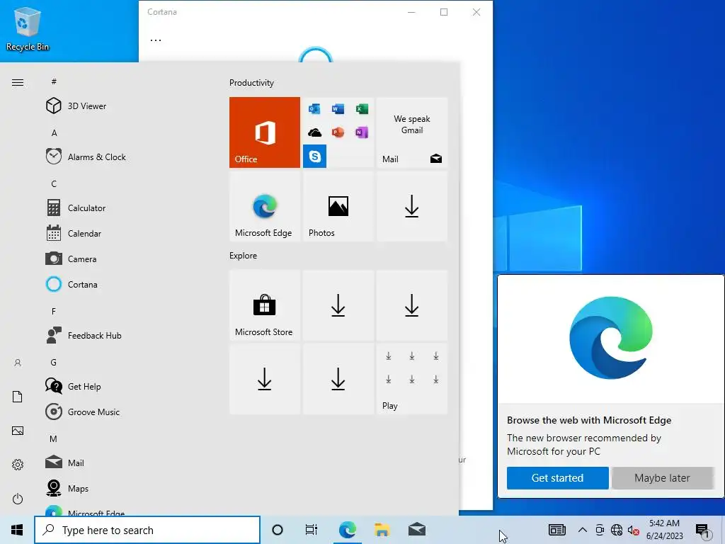Open the Play folder tile
The image size is (725, 544).
click(x=412, y=379)
